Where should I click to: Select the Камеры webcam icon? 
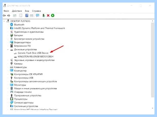[x=12, y=63]
